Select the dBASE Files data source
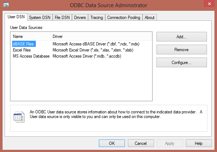This screenshot has height=152, width=217. click(x=23, y=44)
